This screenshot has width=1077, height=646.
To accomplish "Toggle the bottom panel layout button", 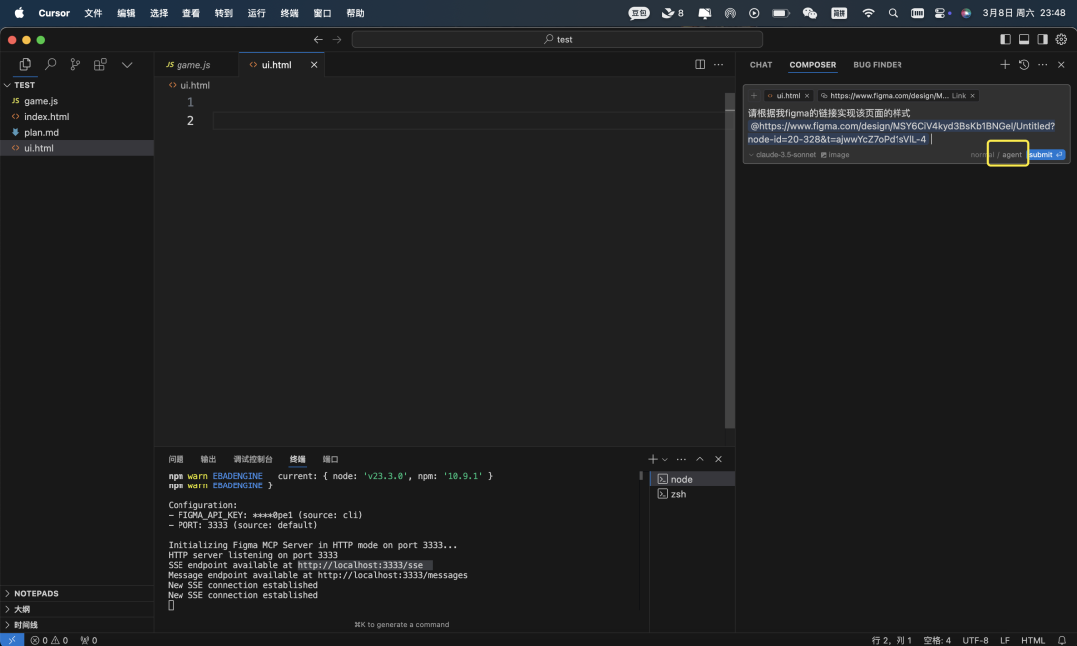I will tap(1024, 39).
